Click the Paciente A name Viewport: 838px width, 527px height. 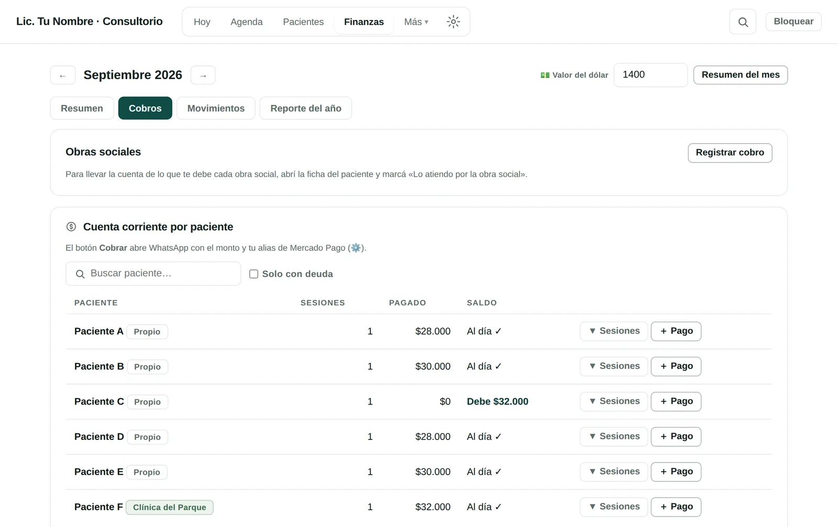(x=99, y=331)
